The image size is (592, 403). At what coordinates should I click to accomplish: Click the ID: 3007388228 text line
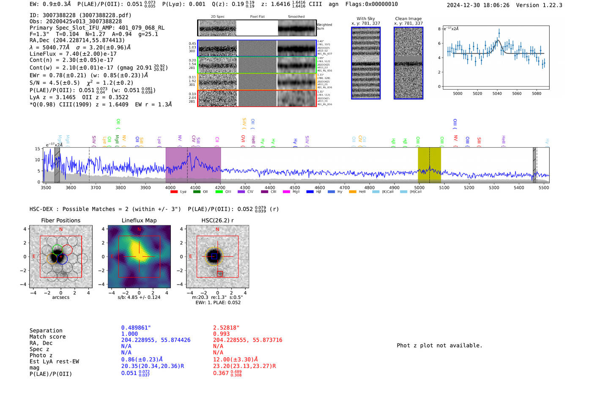80,15
